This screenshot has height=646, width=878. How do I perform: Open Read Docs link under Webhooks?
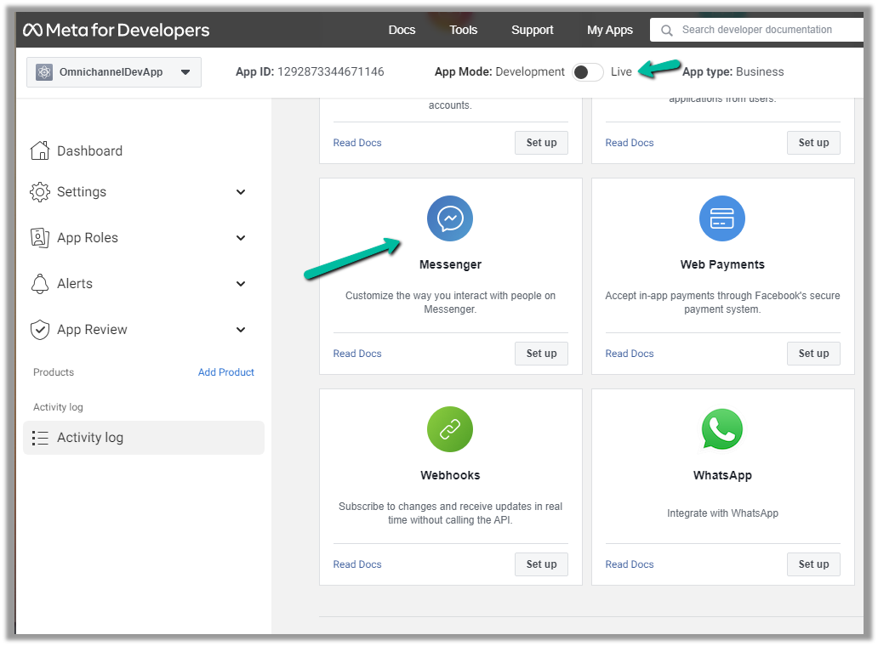tap(357, 564)
